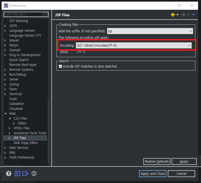The image size is (201, 183).
Task: Expand the Mylyn tree node
Action: 5,45
